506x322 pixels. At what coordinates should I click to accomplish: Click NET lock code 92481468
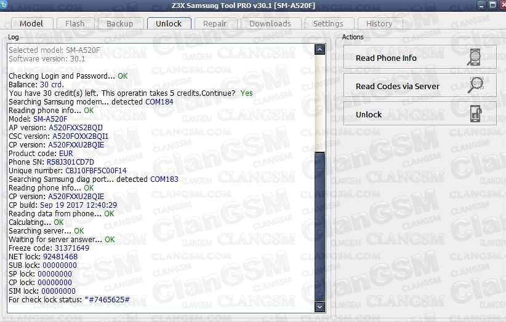60,257
